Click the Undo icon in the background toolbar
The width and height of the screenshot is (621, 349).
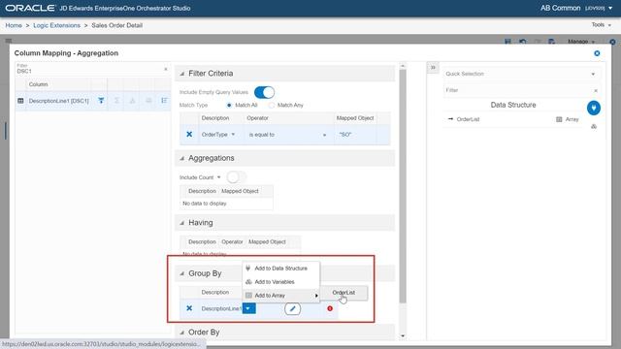coord(523,41)
